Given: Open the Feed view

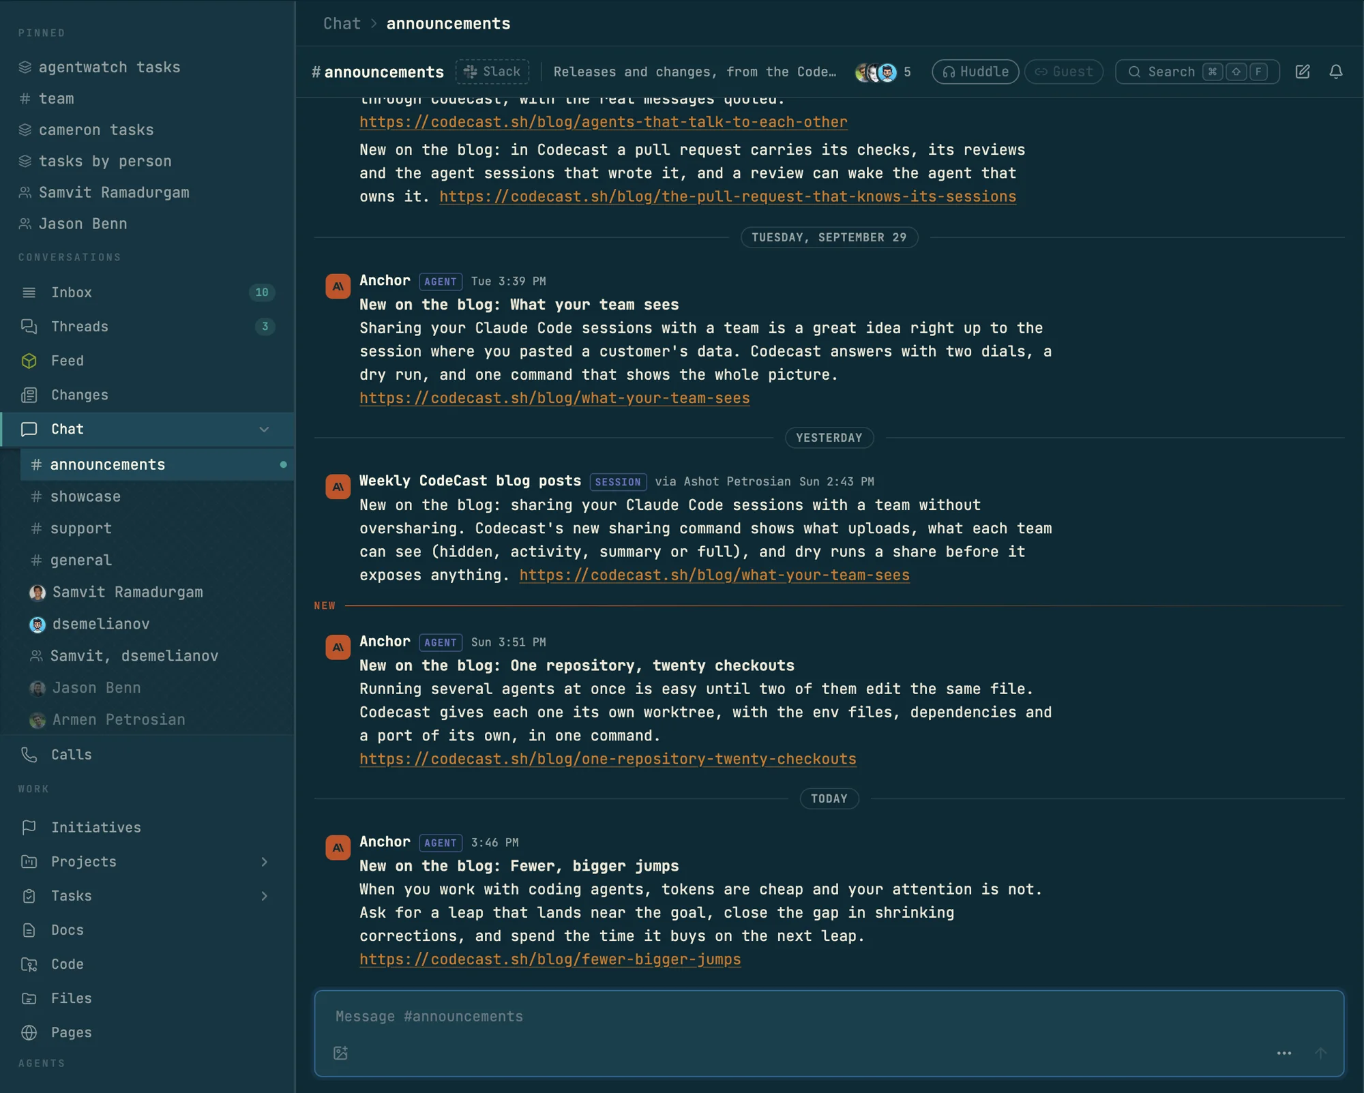Looking at the screenshot, I should (x=147, y=361).
